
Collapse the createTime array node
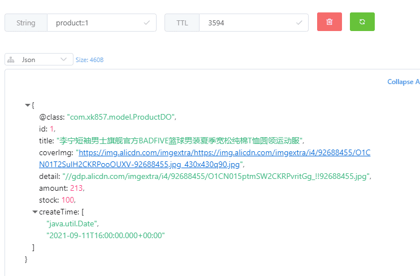pyautogui.click(x=35, y=212)
